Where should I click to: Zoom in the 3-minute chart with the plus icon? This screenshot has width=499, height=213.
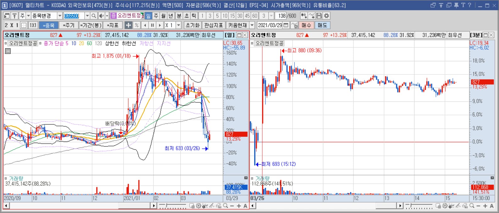tap(485, 206)
